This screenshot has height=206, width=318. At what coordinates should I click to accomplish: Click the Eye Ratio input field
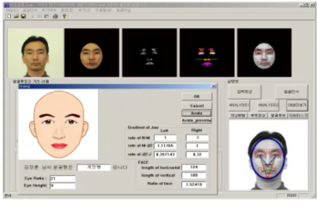click(x=63, y=179)
